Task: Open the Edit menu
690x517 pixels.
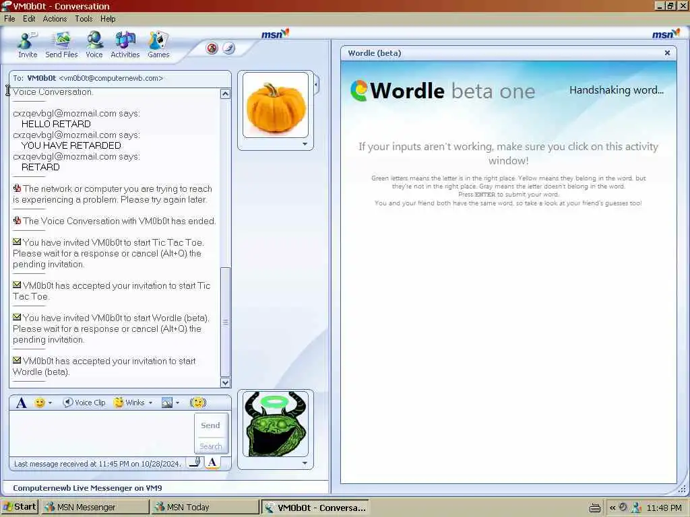Action: point(29,19)
